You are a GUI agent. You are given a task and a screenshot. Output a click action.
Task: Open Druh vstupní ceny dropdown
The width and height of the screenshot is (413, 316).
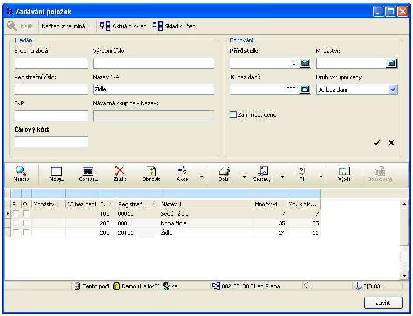(x=393, y=90)
